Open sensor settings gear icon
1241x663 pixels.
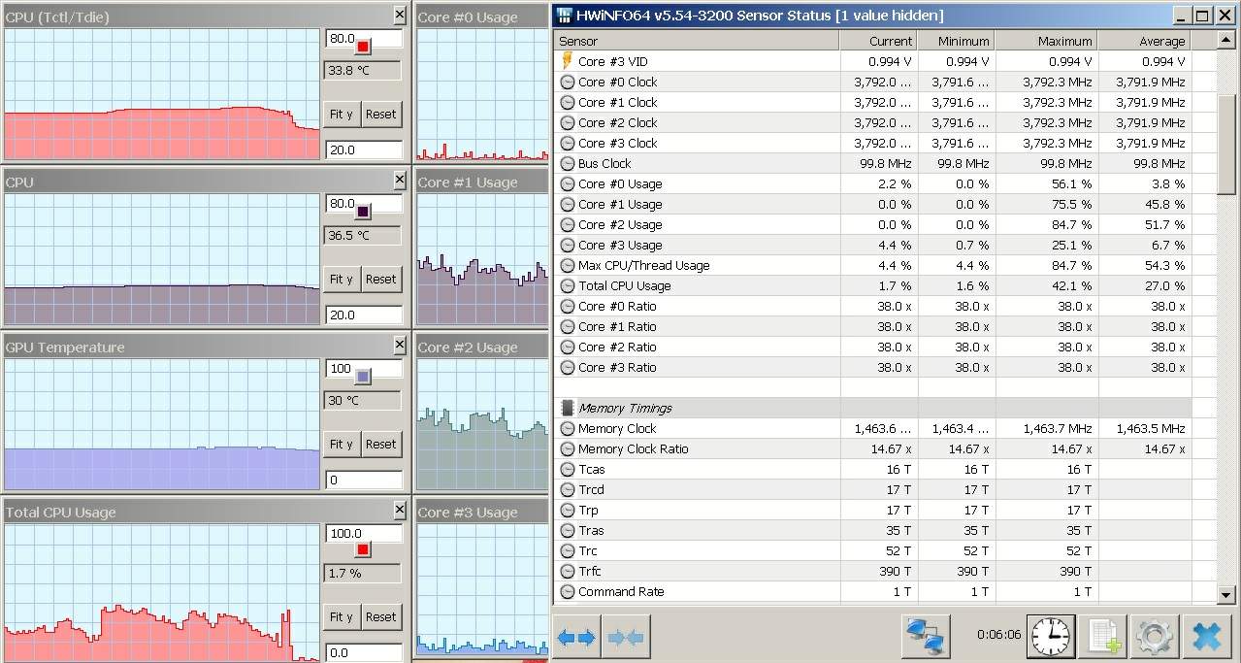point(1155,637)
